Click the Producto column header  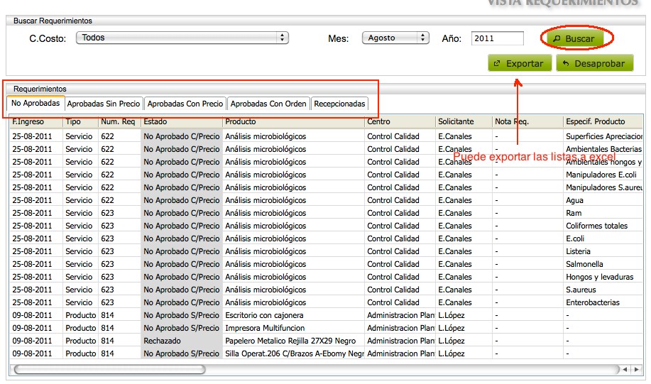point(293,121)
